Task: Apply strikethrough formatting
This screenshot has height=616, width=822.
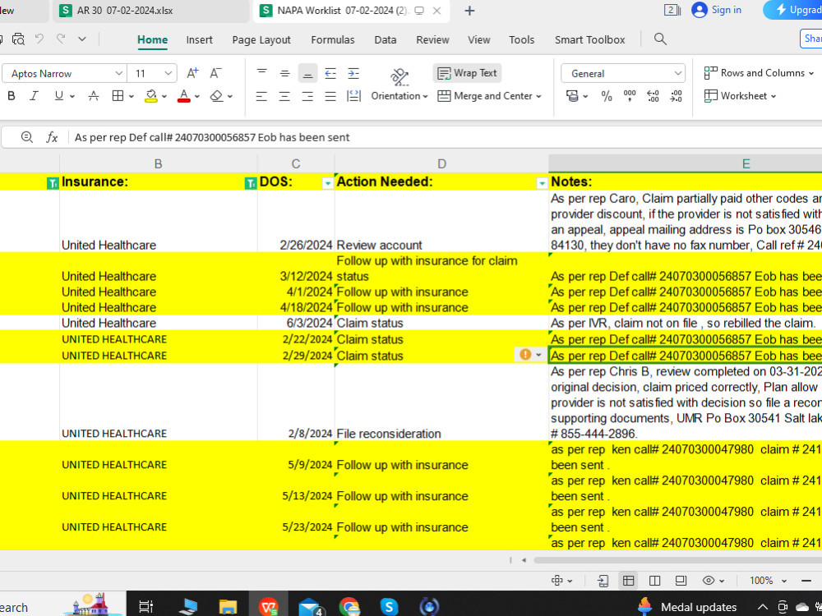Action: pos(94,96)
